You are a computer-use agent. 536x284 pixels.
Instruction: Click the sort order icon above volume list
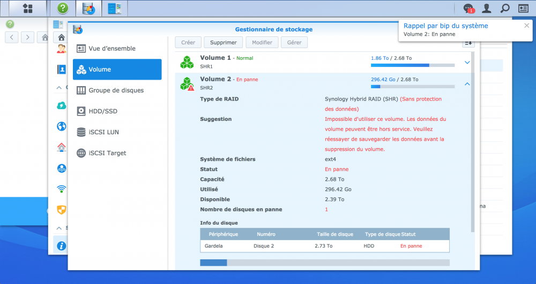pos(468,43)
